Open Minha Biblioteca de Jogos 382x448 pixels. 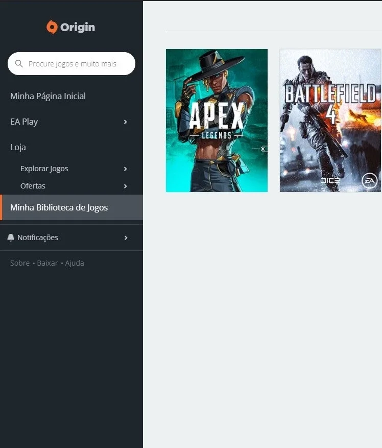(71, 207)
